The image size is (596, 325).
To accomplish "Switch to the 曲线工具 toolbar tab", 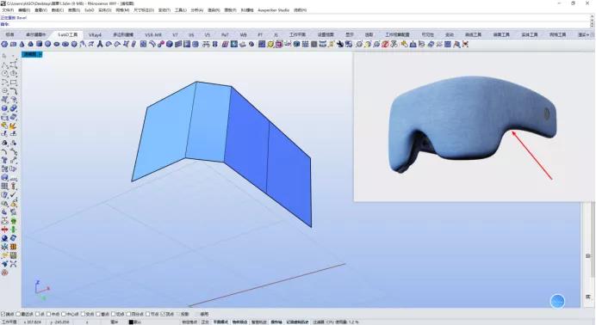I will click(473, 34).
